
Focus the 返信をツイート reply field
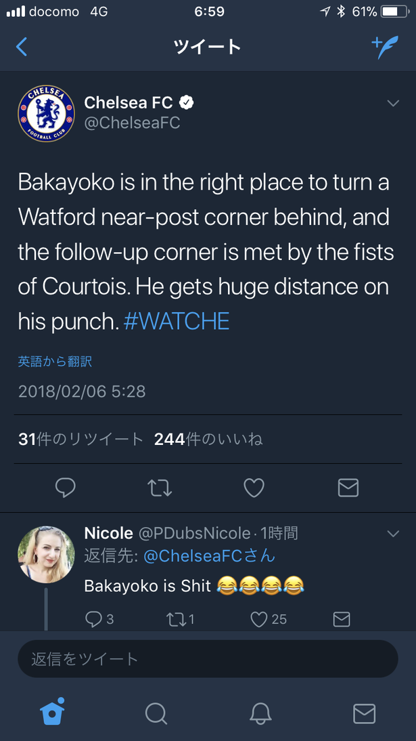click(208, 659)
